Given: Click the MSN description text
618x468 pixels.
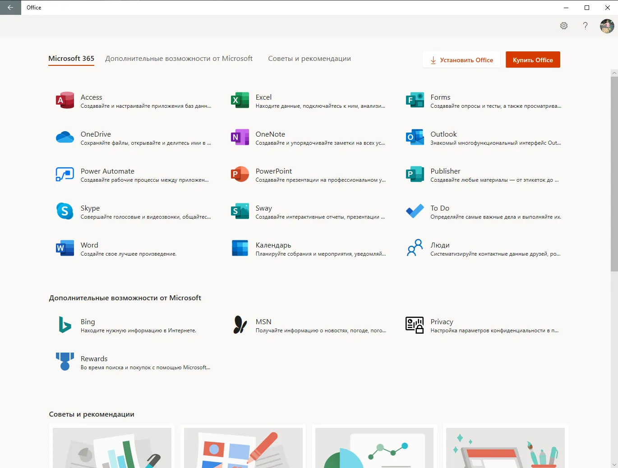Looking at the screenshot, I should click(321, 330).
